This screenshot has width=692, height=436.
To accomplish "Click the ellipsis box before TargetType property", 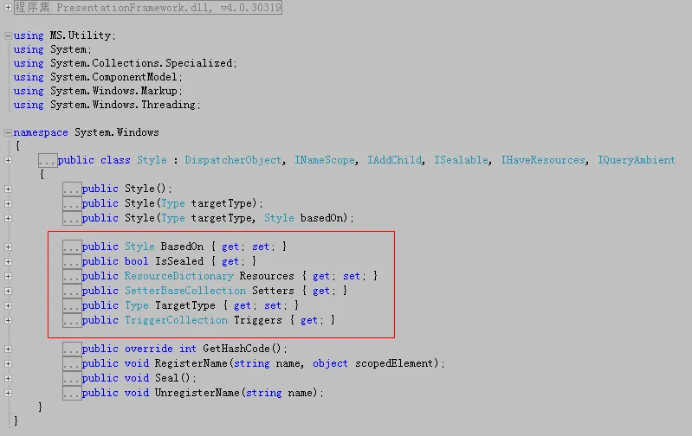I will [x=72, y=305].
